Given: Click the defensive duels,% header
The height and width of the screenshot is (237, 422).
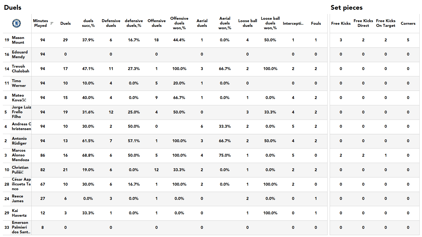Looking at the screenshot, I should pos(134,23).
